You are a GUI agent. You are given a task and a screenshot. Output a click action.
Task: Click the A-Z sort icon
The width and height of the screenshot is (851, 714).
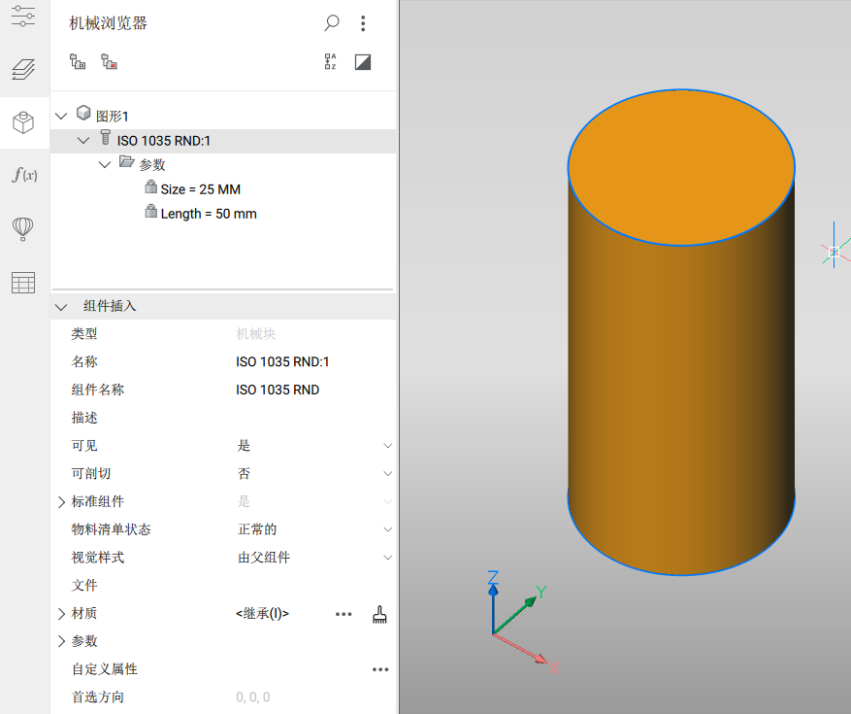point(331,62)
